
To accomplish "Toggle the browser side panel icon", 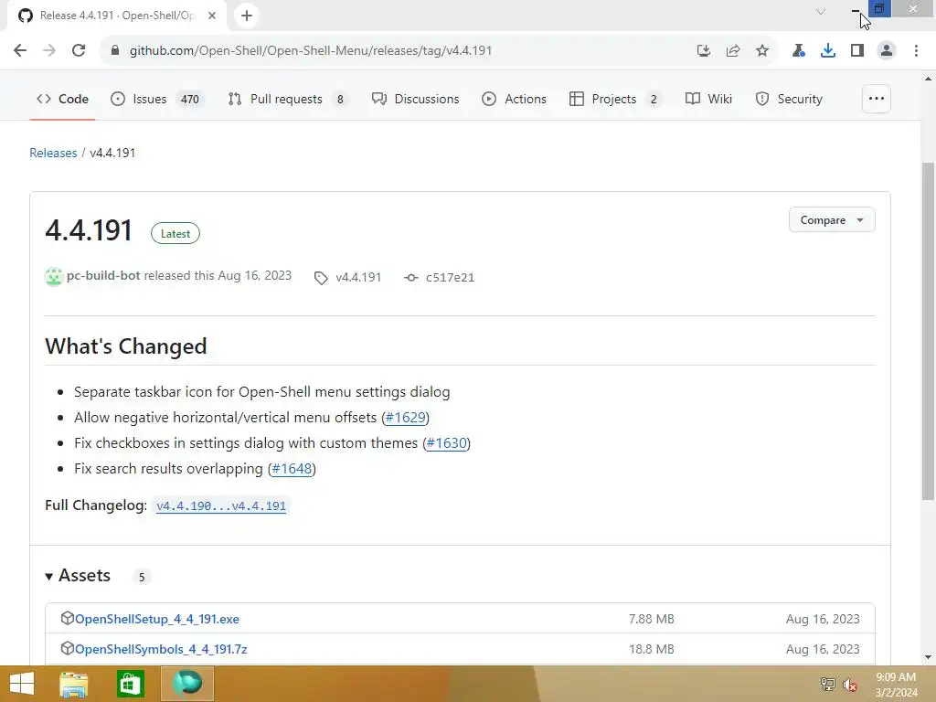I will point(857,51).
